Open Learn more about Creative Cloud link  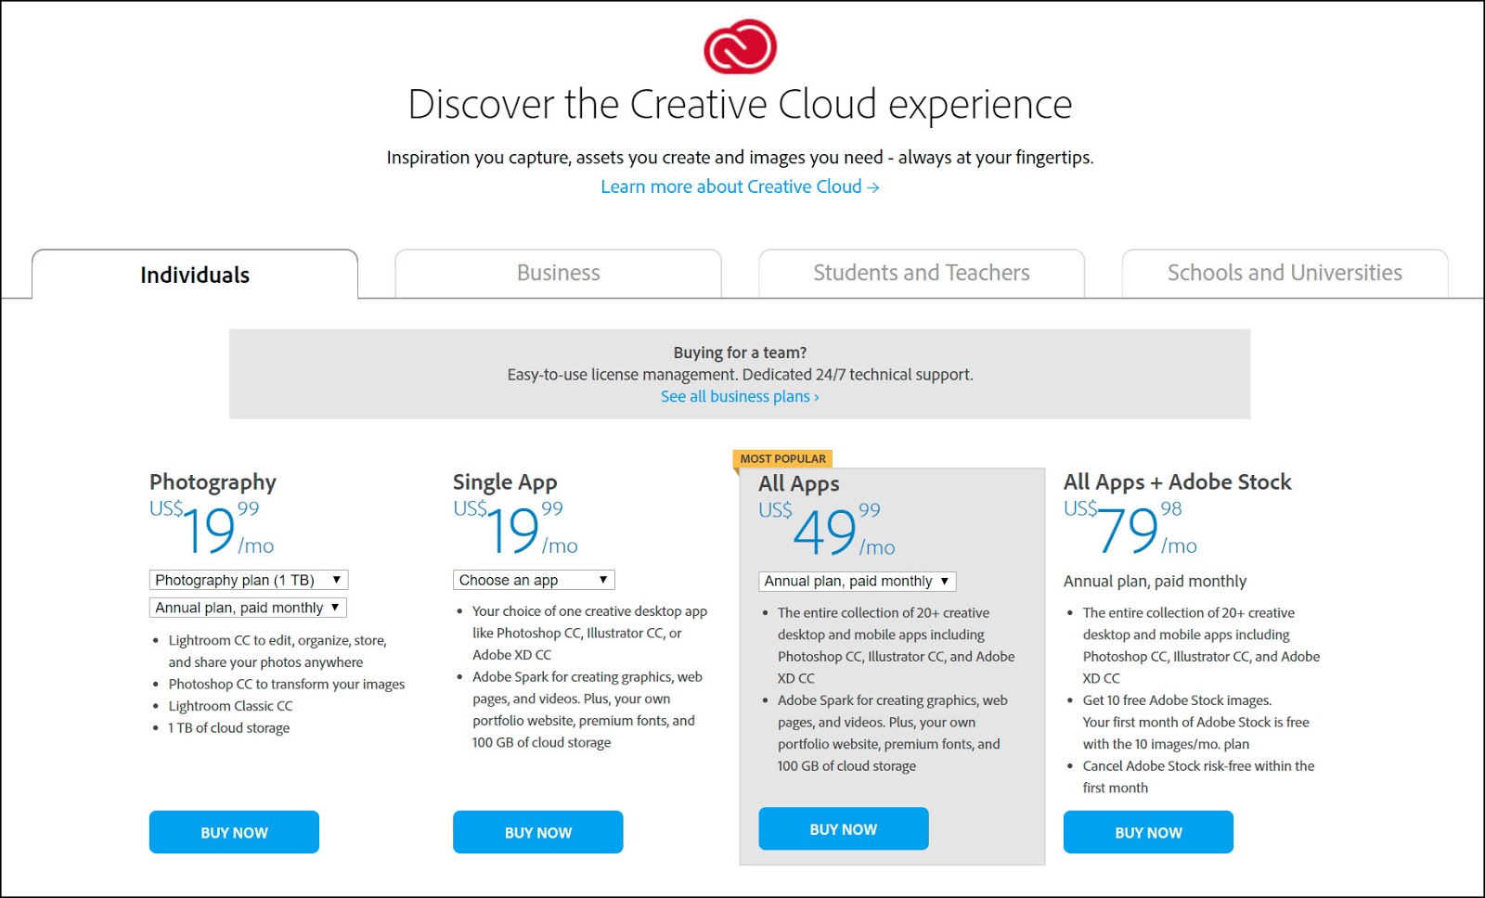click(x=740, y=186)
